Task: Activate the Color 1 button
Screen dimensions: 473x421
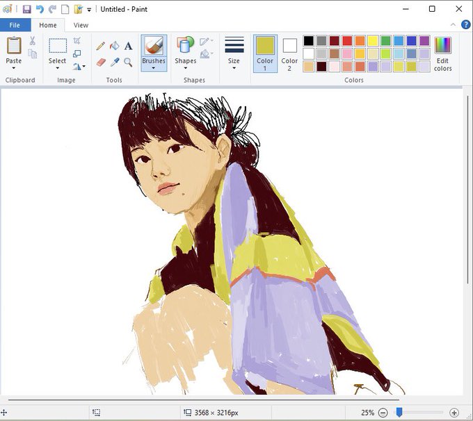Action: coord(265,53)
